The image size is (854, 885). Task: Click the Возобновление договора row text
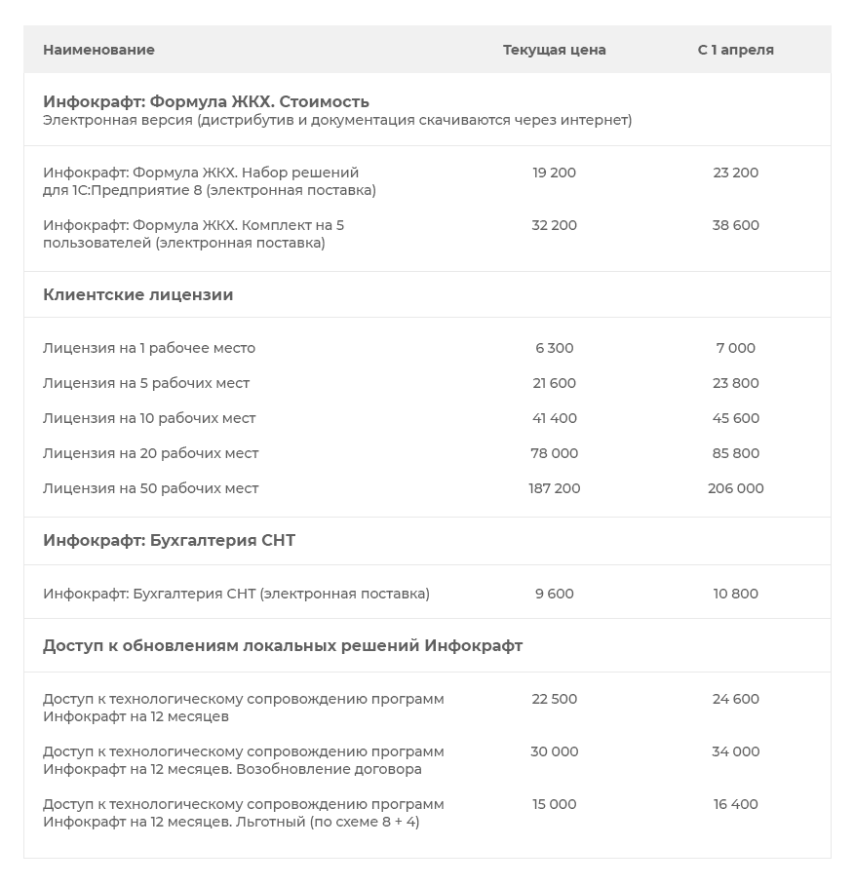(x=244, y=760)
